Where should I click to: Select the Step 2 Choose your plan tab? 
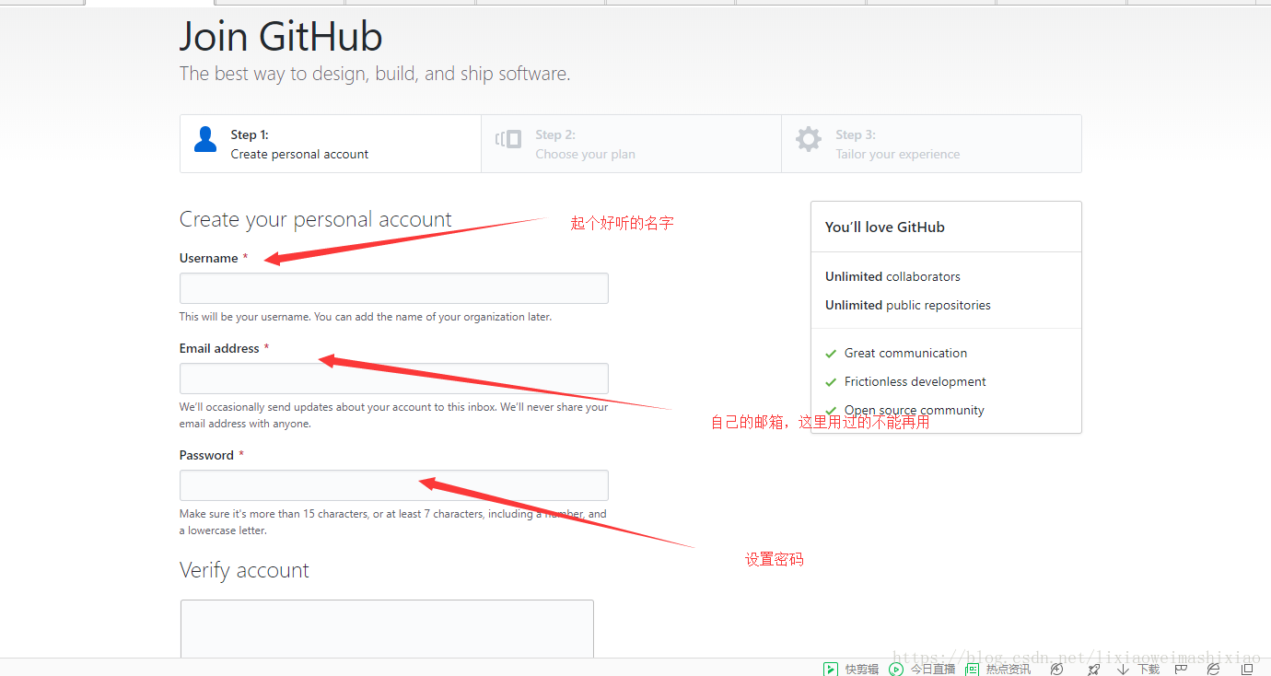(631, 144)
